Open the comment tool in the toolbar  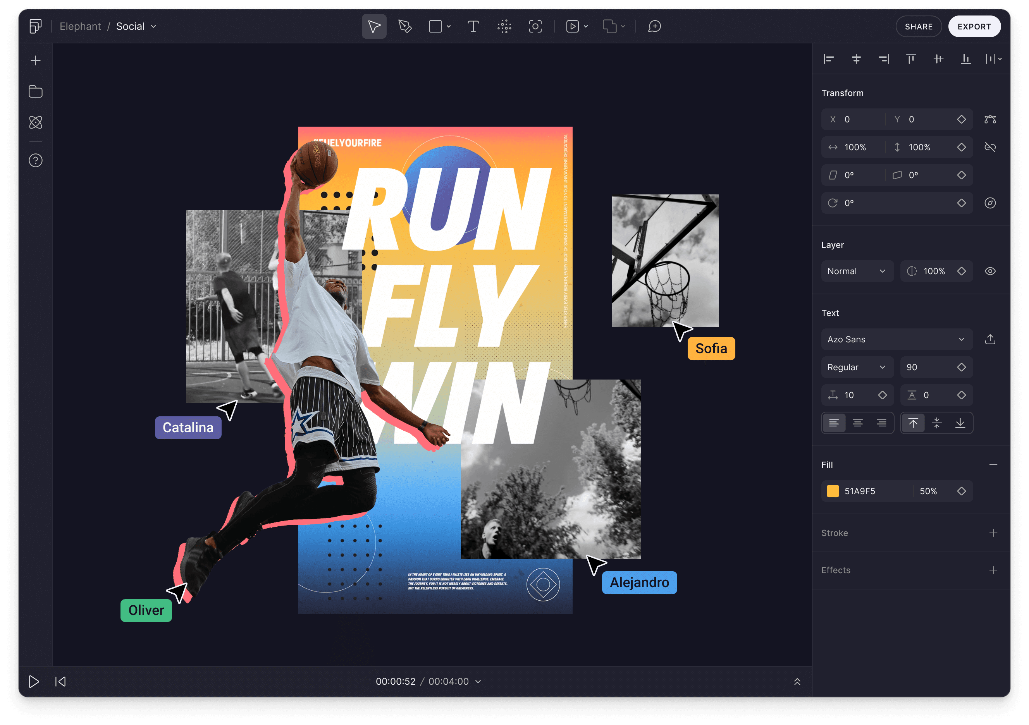654,26
